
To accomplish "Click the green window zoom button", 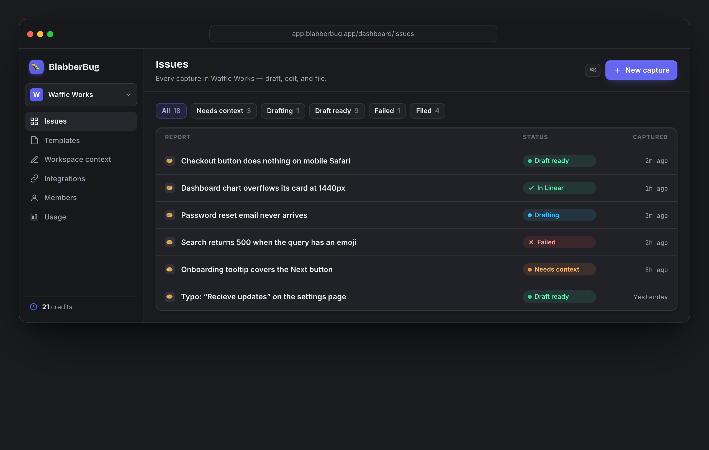I will point(50,34).
